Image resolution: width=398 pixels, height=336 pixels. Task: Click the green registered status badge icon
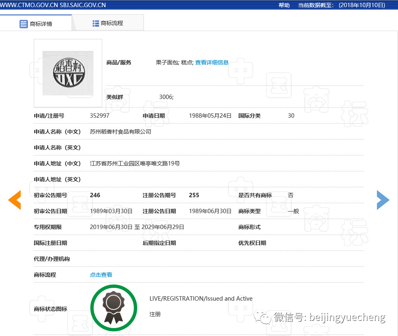[x=114, y=308]
